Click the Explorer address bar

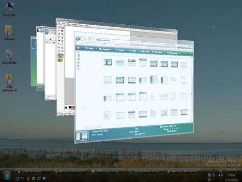click(126, 42)
